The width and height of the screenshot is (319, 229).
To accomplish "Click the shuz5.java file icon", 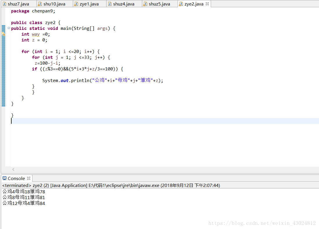I will (145, 4).
